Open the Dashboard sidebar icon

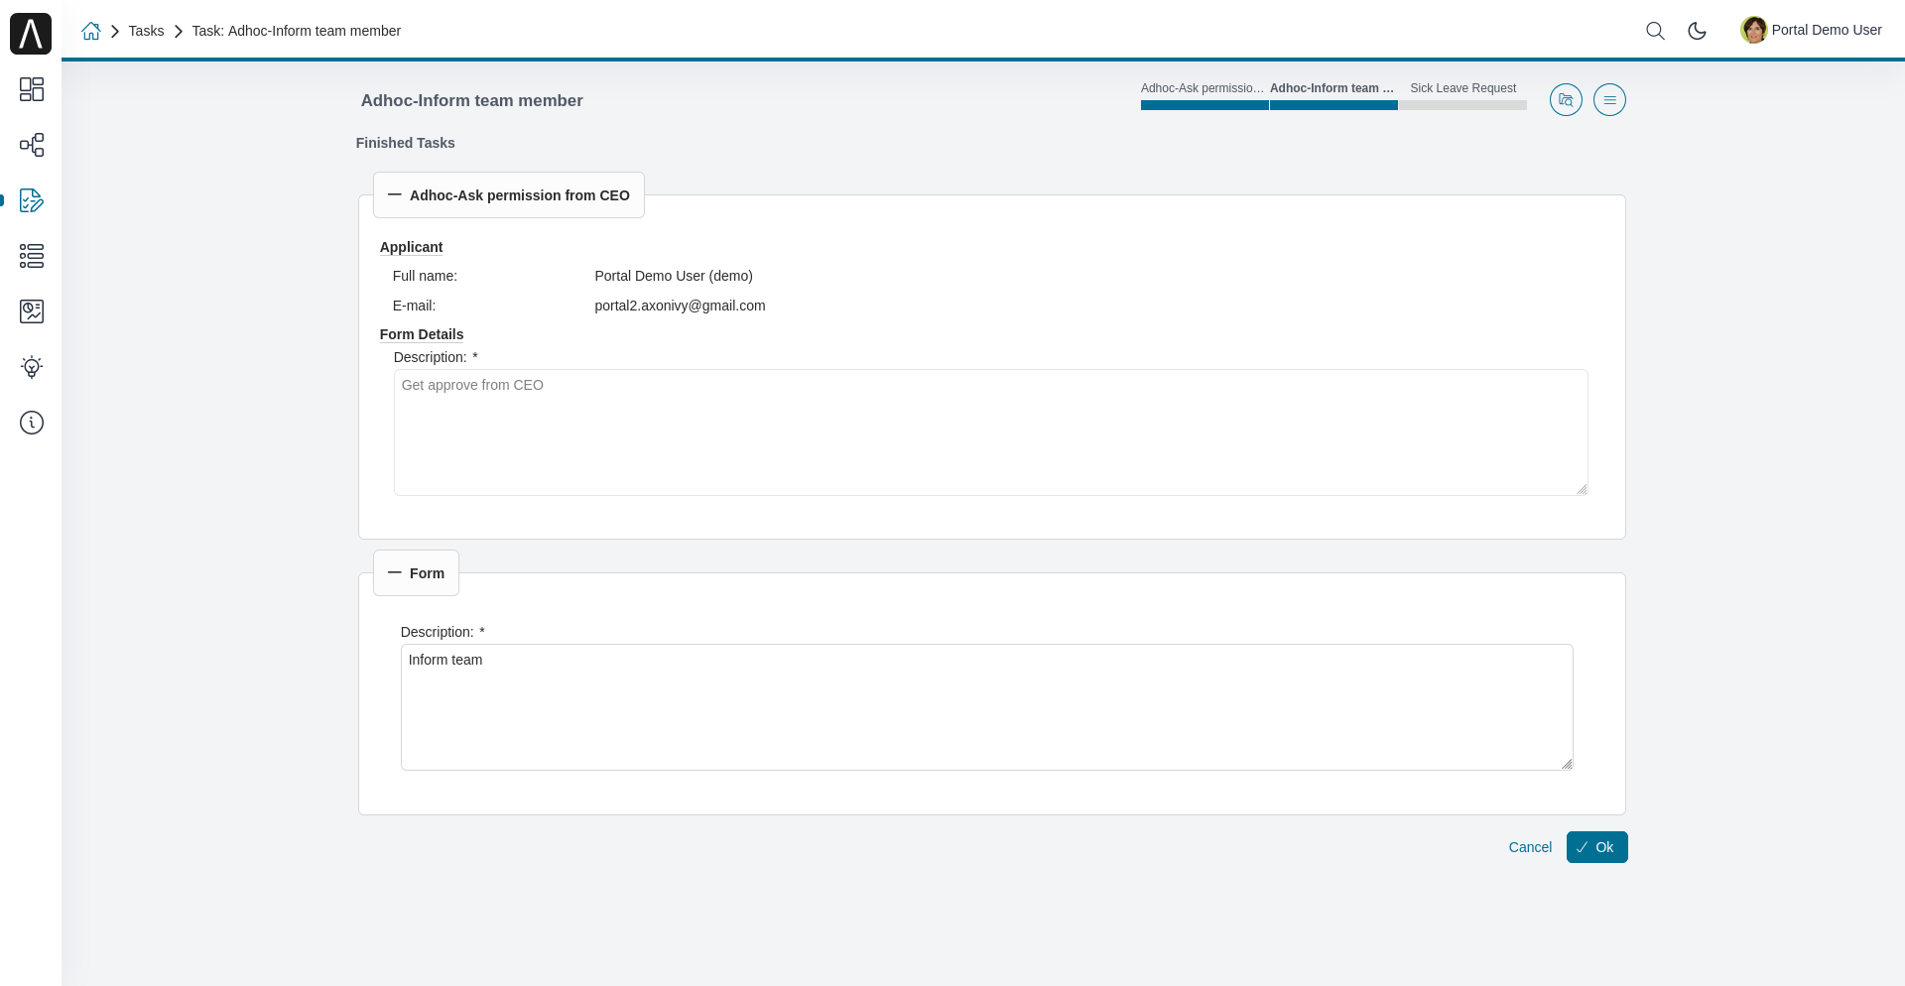[x=32, y=89]
